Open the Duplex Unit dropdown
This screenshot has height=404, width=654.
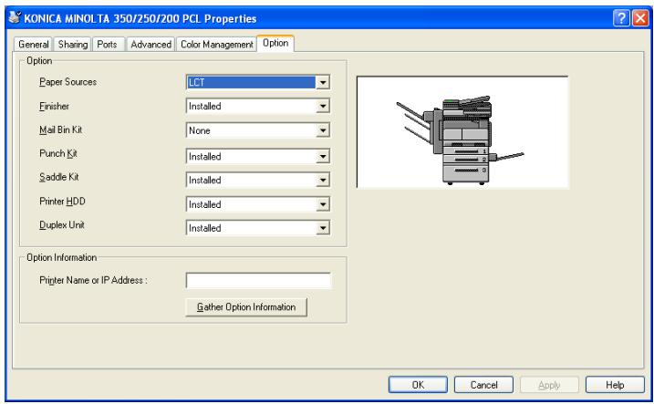tap(258, 228)
